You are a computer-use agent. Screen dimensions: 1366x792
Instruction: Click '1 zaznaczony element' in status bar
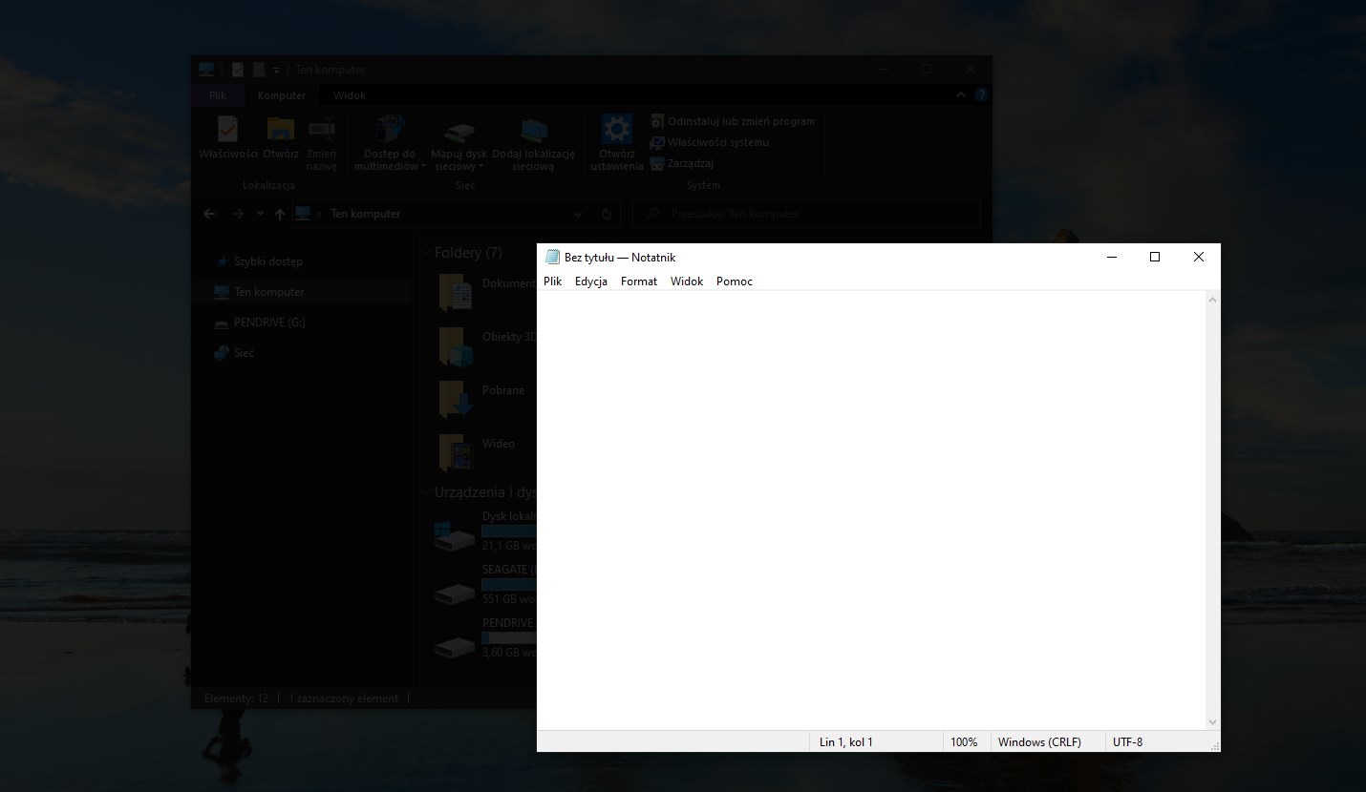pyautogui.click(x=343, y=698)
